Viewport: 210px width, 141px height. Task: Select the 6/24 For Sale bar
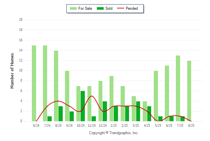tap(34, 83)
